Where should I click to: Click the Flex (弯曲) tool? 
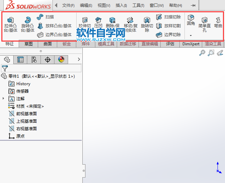click(x=218, y=22)
